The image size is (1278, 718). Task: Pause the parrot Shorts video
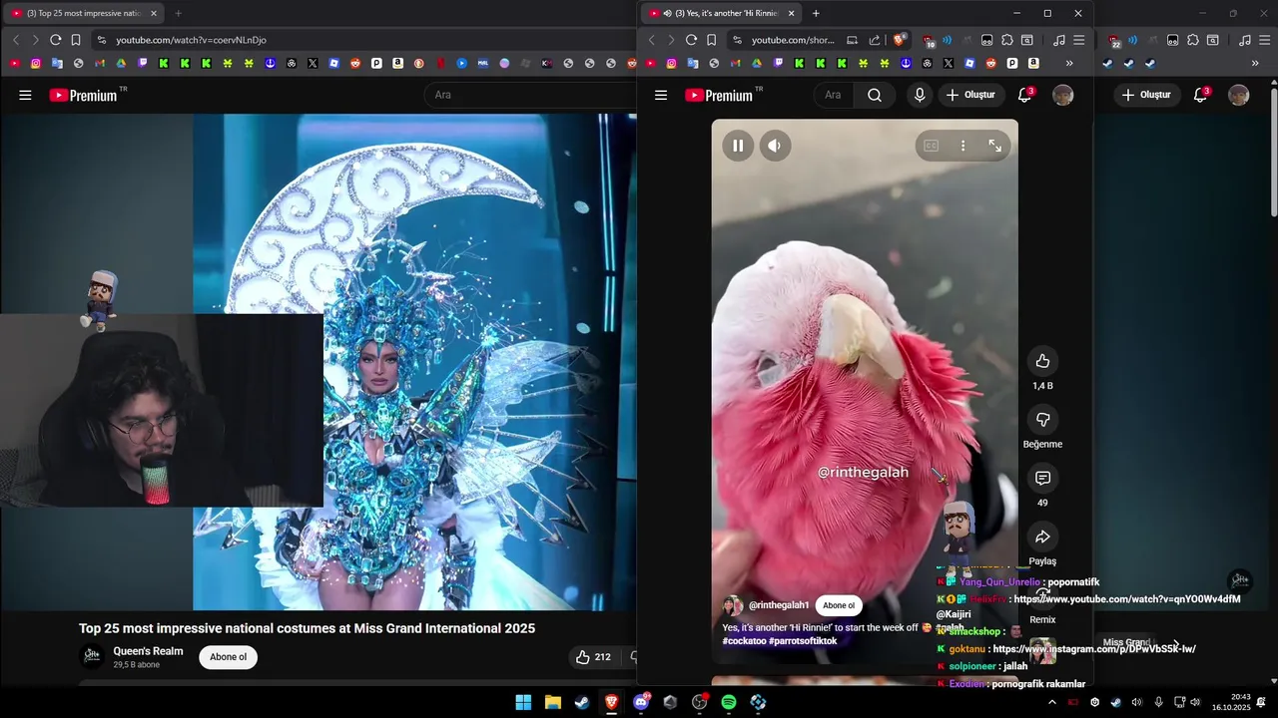click(x=738, y=146)
